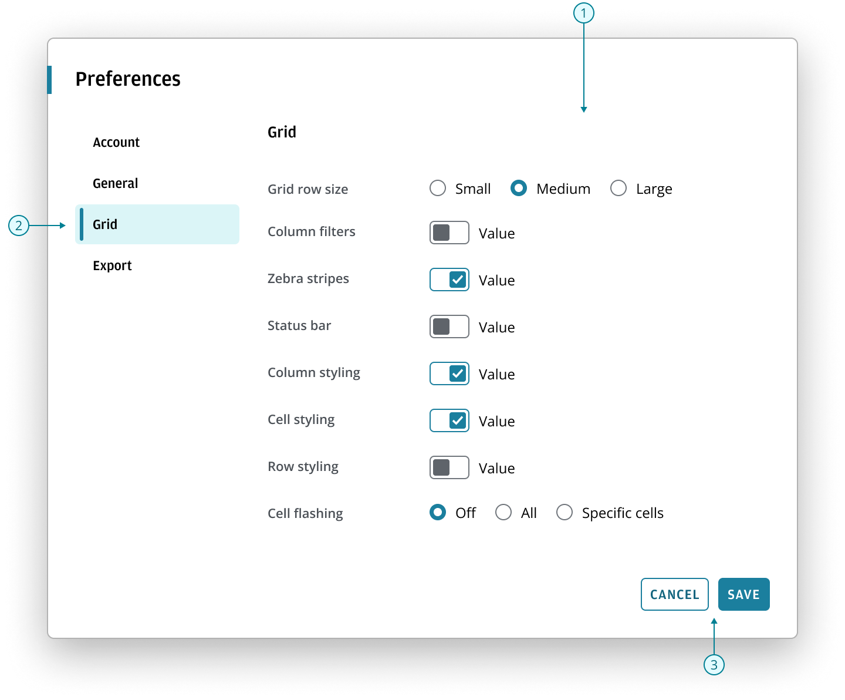Click the Cancel button
Viewport: 845px width, 700px height.
coord(674,594)
